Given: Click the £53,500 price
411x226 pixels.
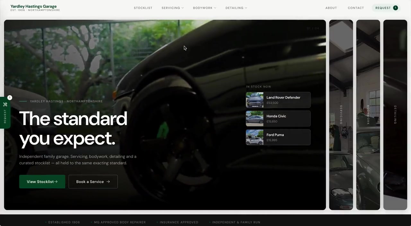Looking at the screenshot, I should tap(272, 103).
